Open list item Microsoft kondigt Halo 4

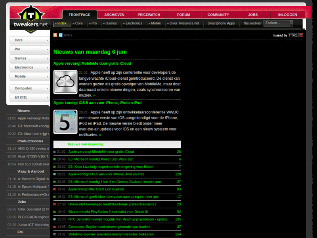115,182
